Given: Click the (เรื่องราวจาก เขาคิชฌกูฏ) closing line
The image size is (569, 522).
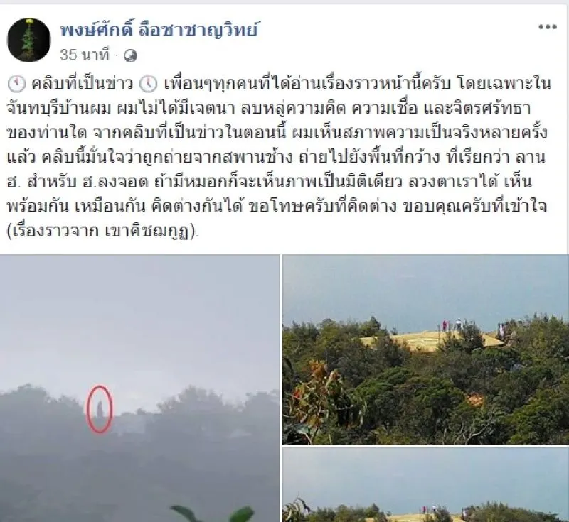Looking at the screenshot, I should (x=103, y=231).
